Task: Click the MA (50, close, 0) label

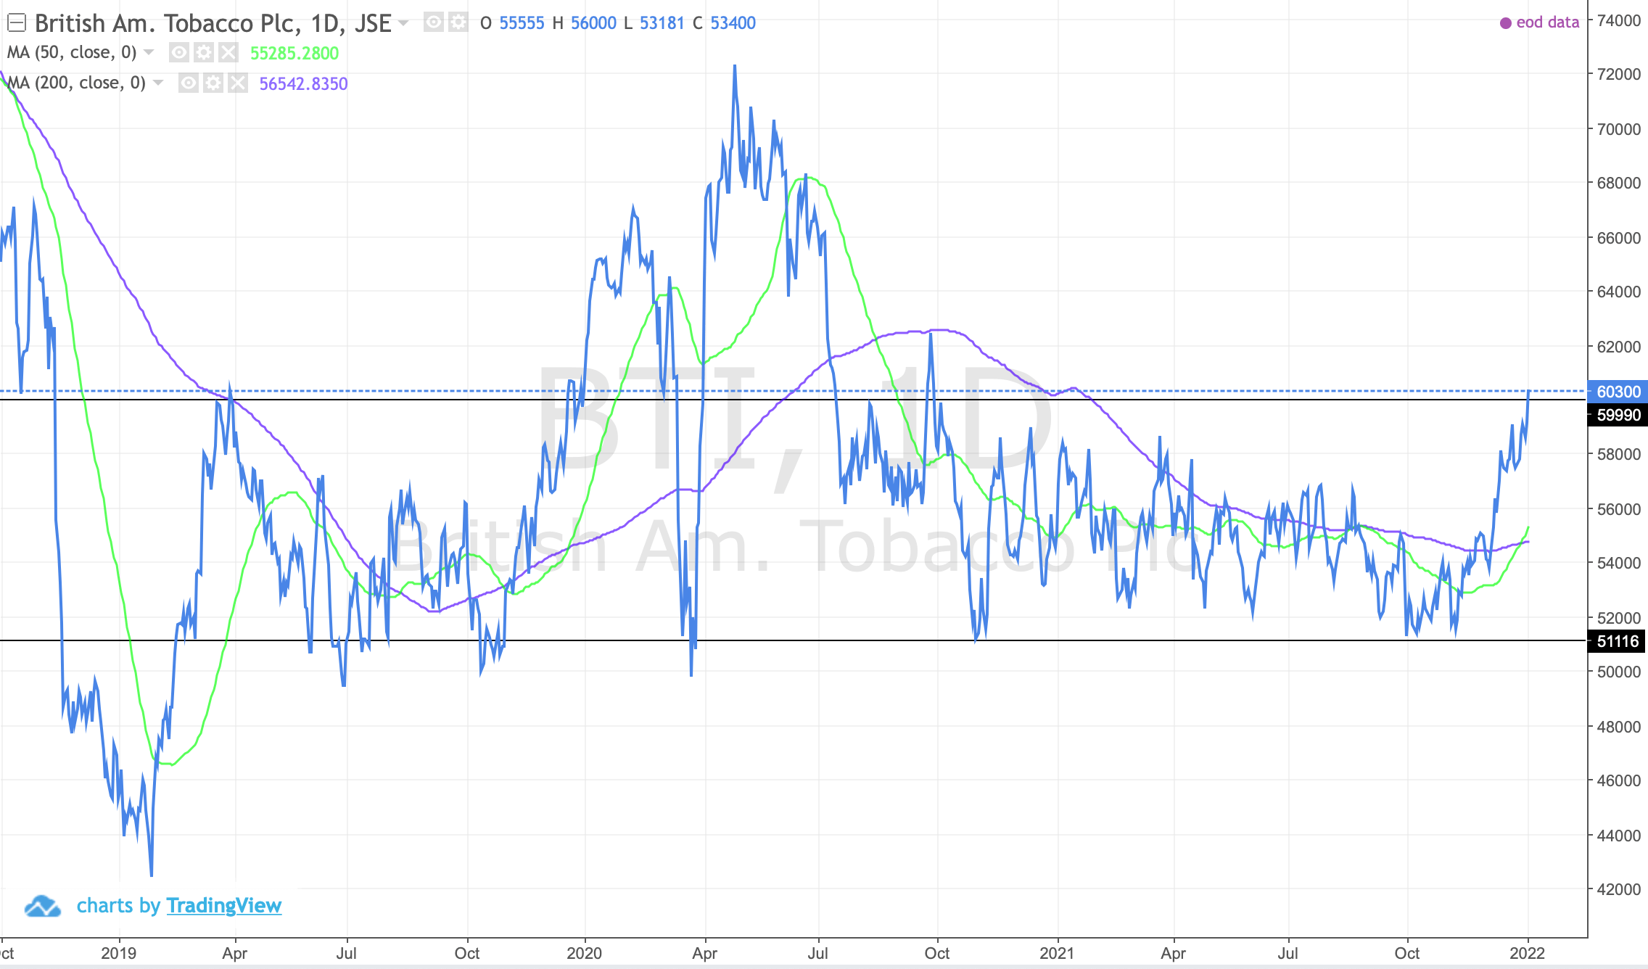Action: tap(72, 52)
